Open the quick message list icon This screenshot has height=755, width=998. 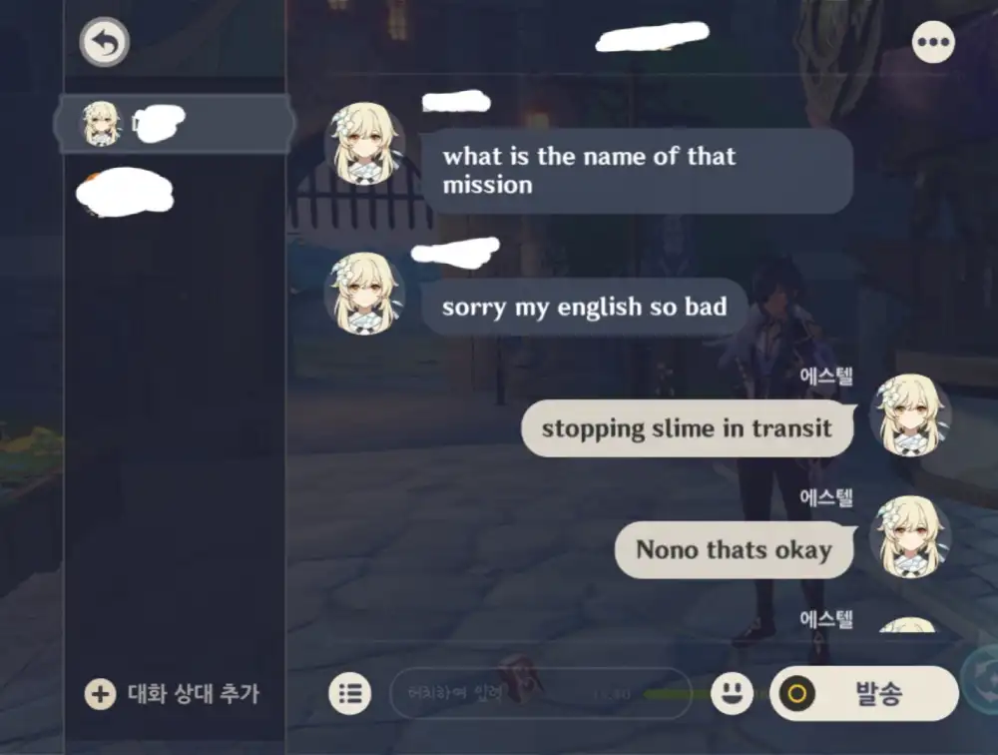(x=350, y=693)
